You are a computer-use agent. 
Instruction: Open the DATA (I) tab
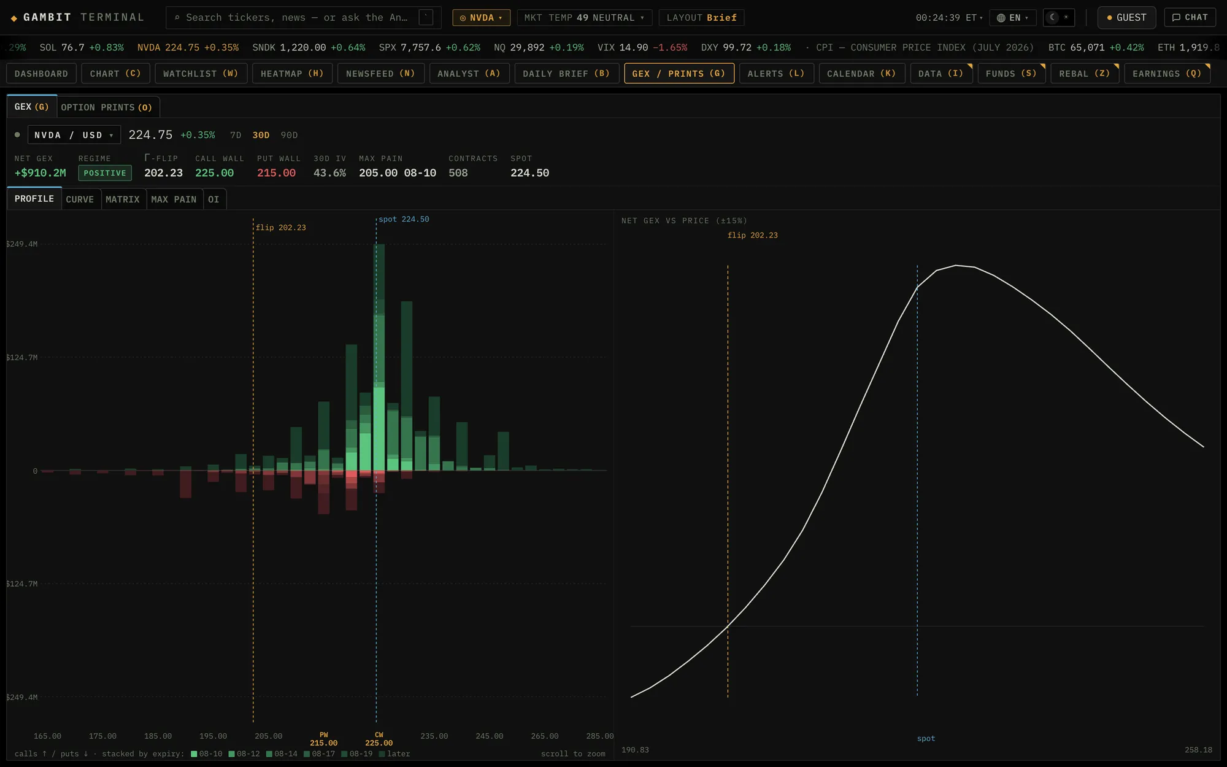pyautogui.click(x=941, y=74)
